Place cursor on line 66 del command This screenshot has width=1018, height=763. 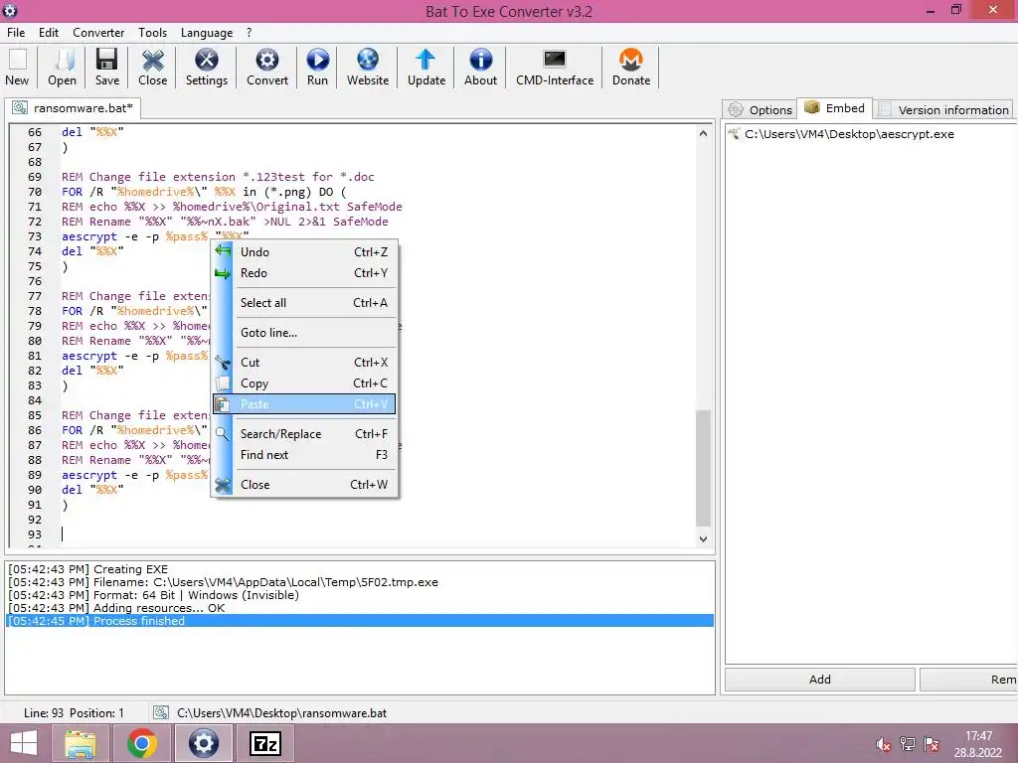[x=92, y=132]
